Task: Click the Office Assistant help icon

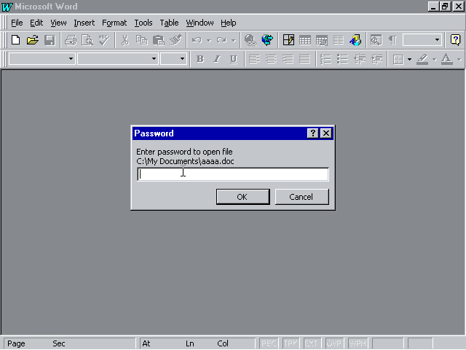Action: point(455,40)
